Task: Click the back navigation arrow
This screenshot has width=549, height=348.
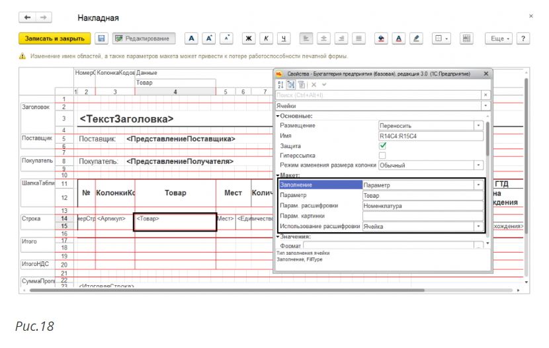Action: click(28, 17)
